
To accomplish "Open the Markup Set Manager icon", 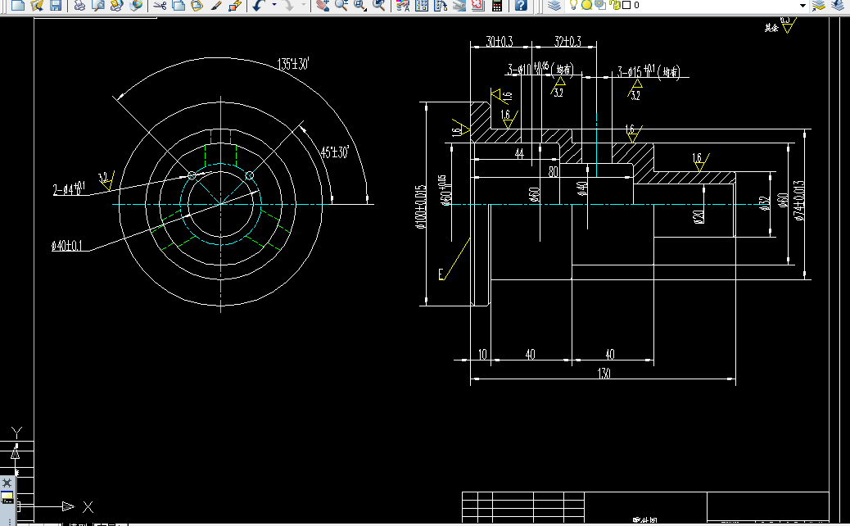I will pyautogui.click(x=477, y=6).
